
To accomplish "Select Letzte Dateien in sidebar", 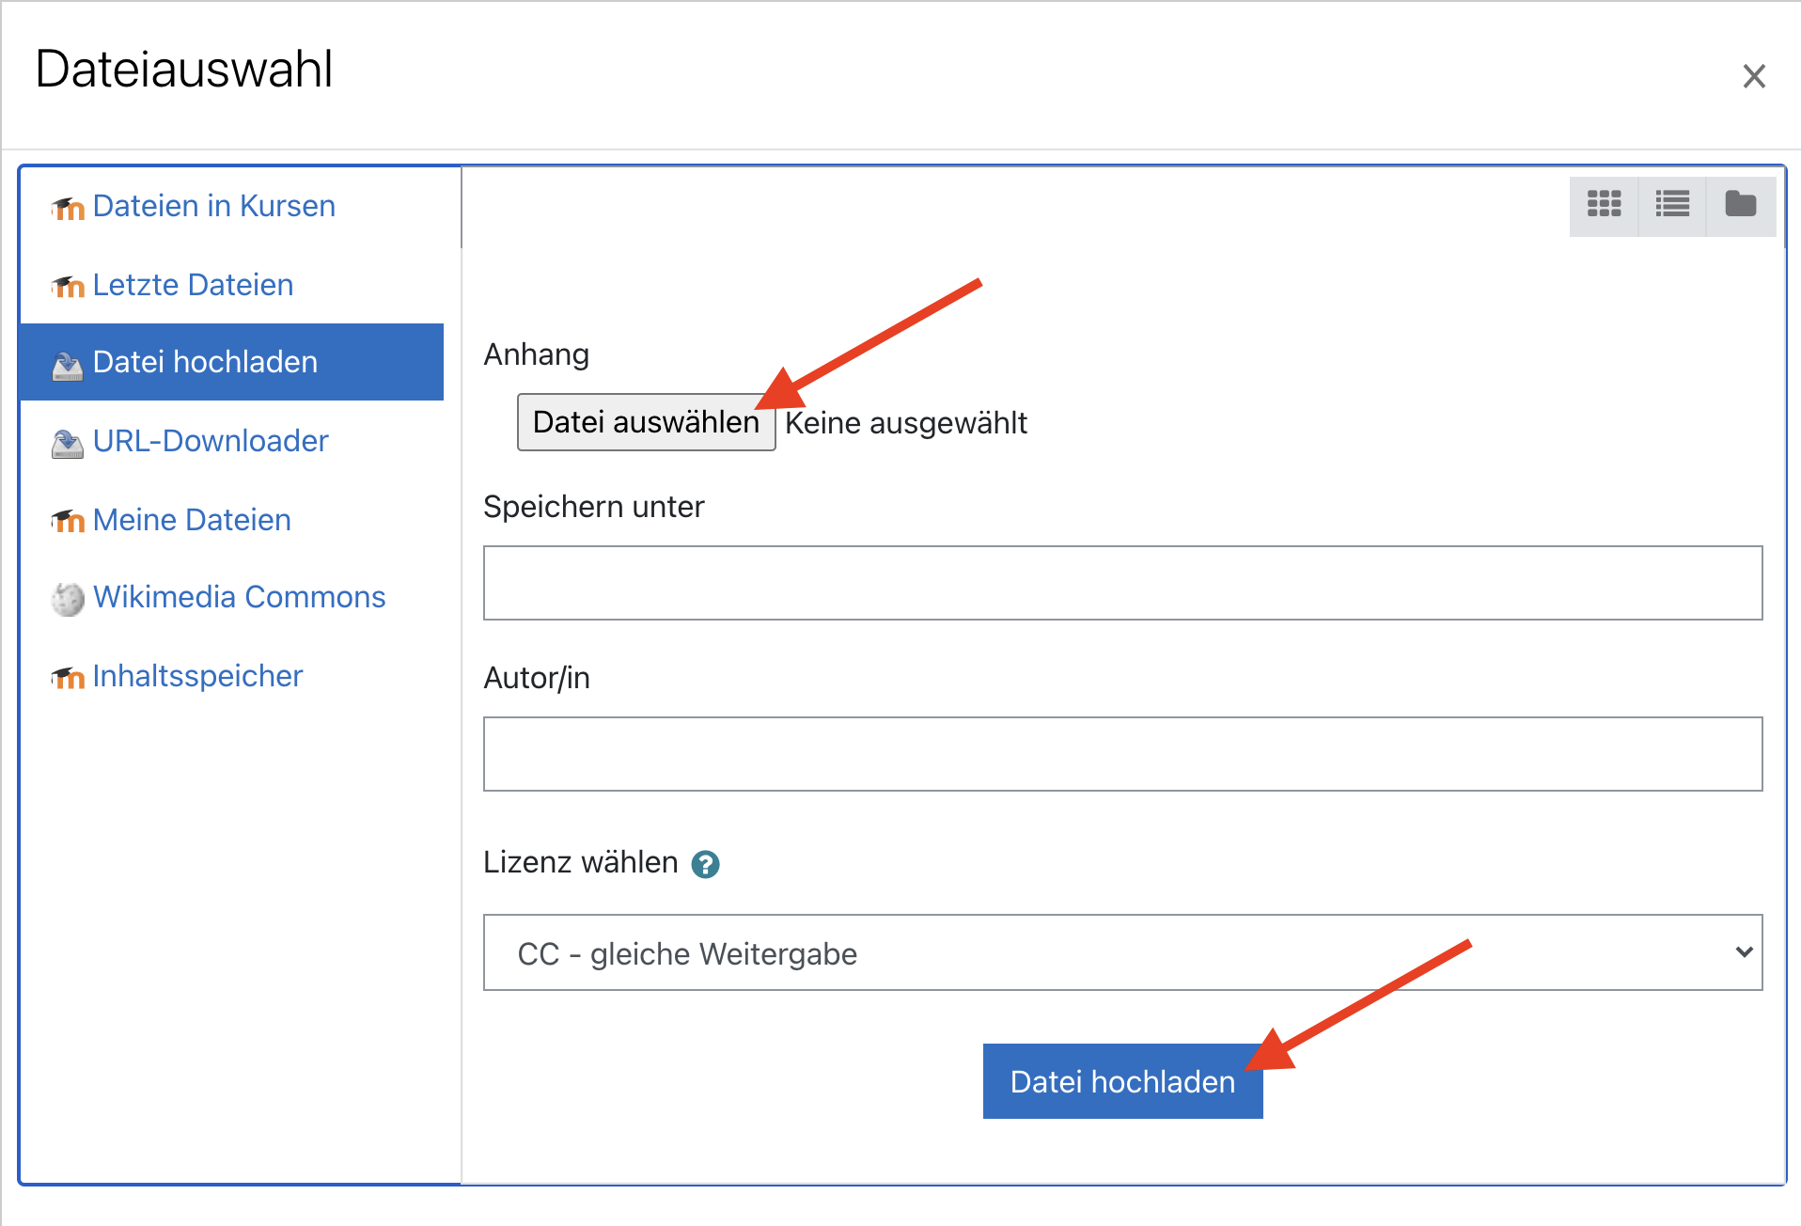I will 193,285.
